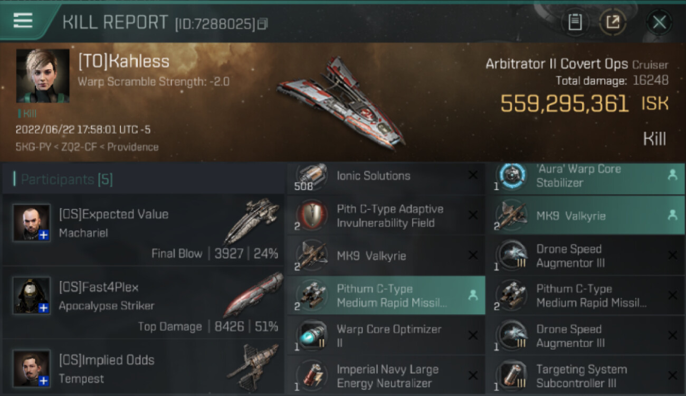
Task: Close the kill report window
Action: click(659, 22)
